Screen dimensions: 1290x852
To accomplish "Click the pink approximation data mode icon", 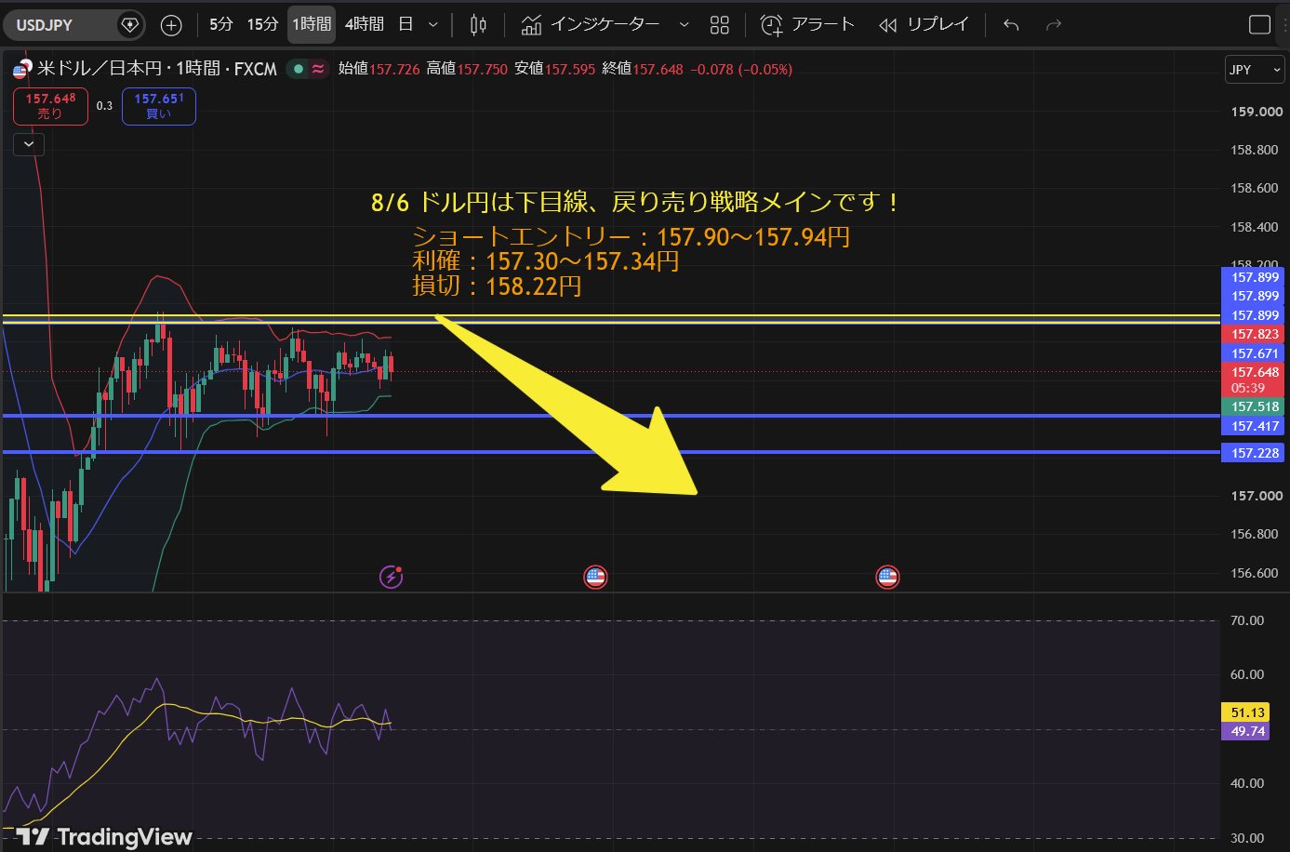I will pyautogui.click(x=319, y=69).
